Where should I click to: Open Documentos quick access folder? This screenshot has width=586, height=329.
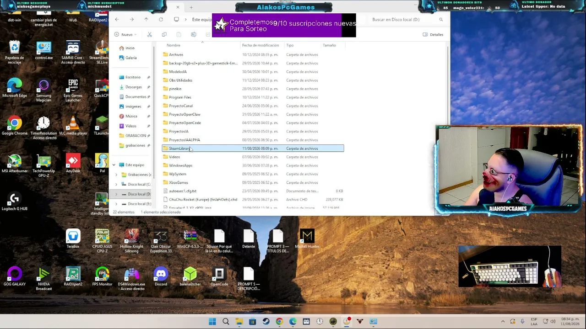coord(132,97)
